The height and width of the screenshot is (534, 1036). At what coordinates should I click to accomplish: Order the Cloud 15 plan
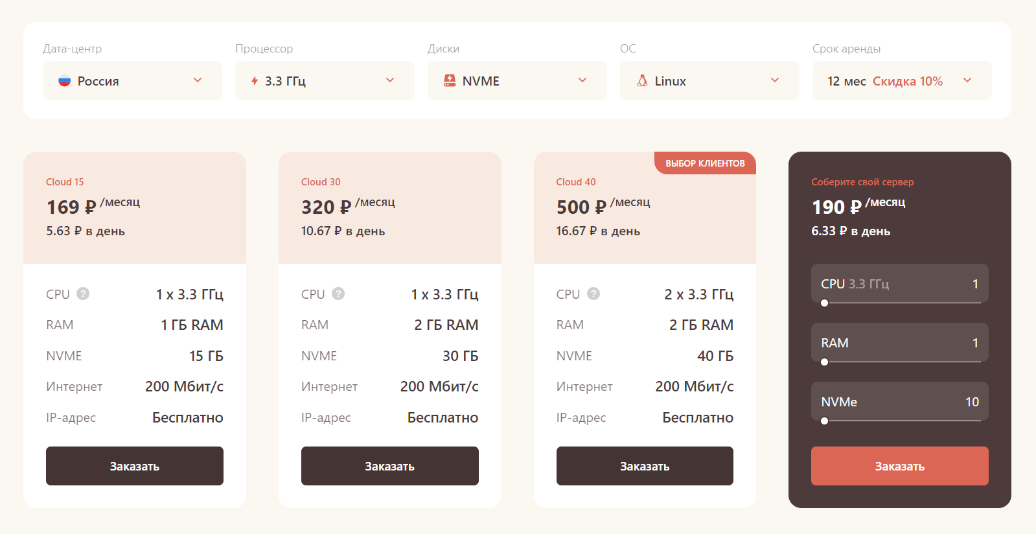[135, 466]
